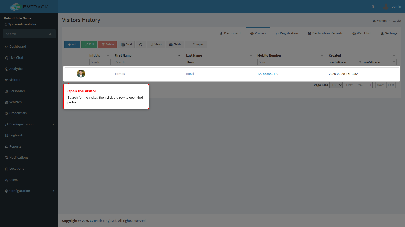Select the Visitors tab
The image size is (405, 227).
(258, 33)
